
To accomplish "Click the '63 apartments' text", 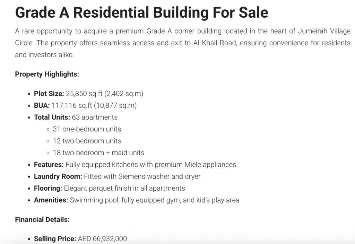I will (x=95, y=117).
